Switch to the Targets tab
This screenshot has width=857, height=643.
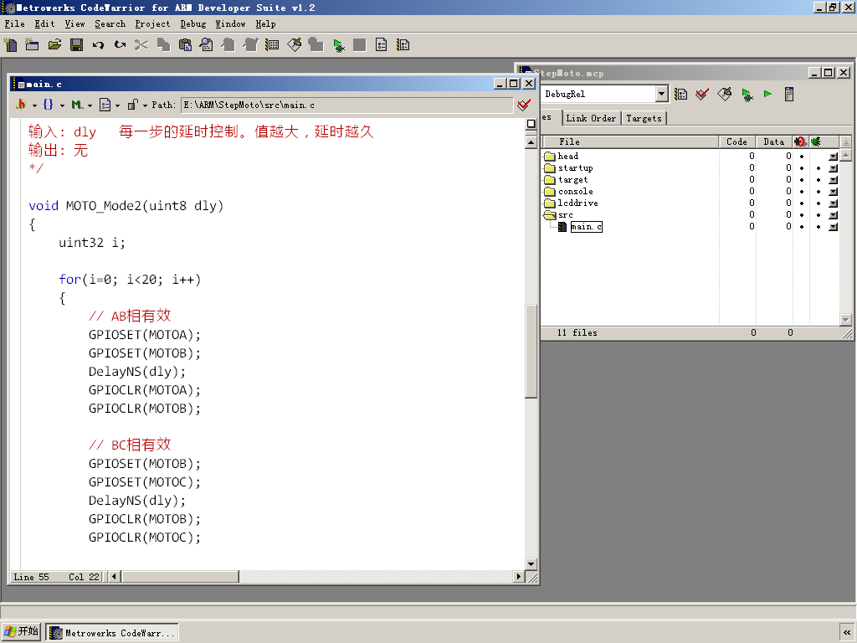coord(644,118)
